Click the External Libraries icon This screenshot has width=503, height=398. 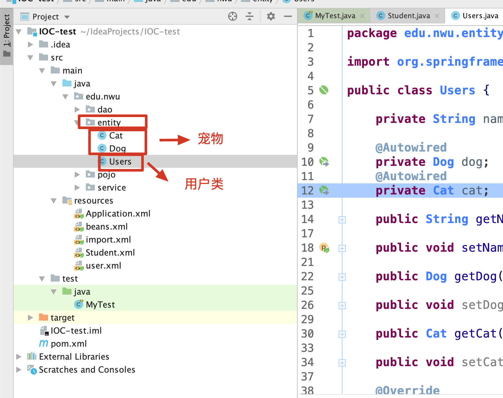click(32, 356)
